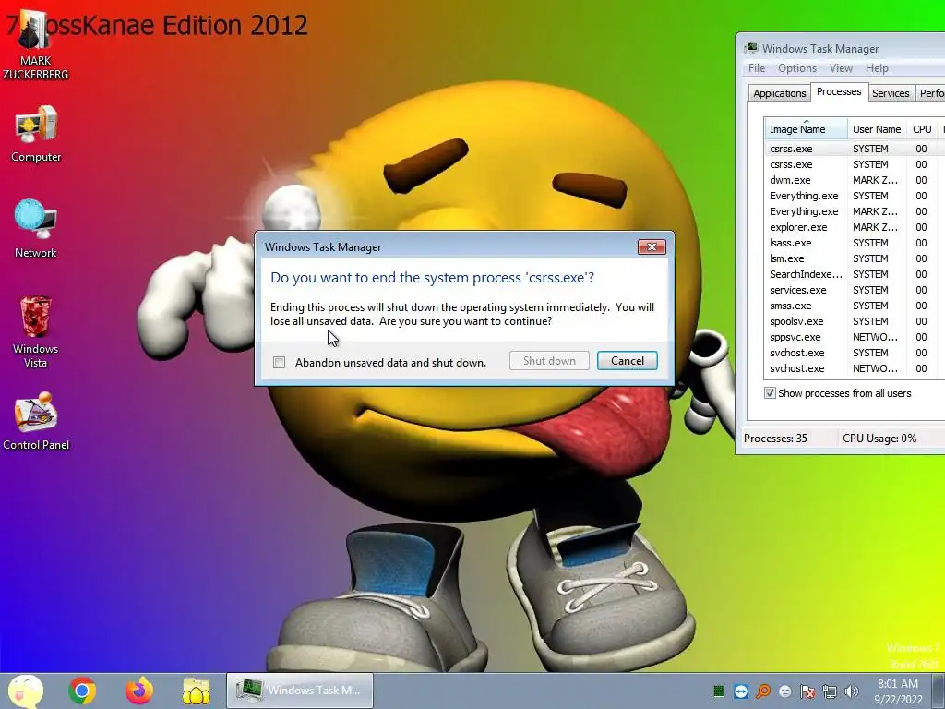Close the csrss.exe confirmation dialog

pos(652,246)
